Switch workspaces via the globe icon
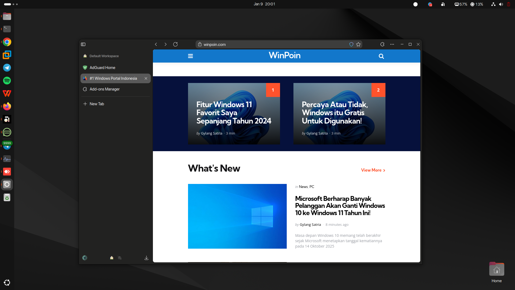Image resolution: width=515 pixels, height=290 pixels. tap(85, 258)
